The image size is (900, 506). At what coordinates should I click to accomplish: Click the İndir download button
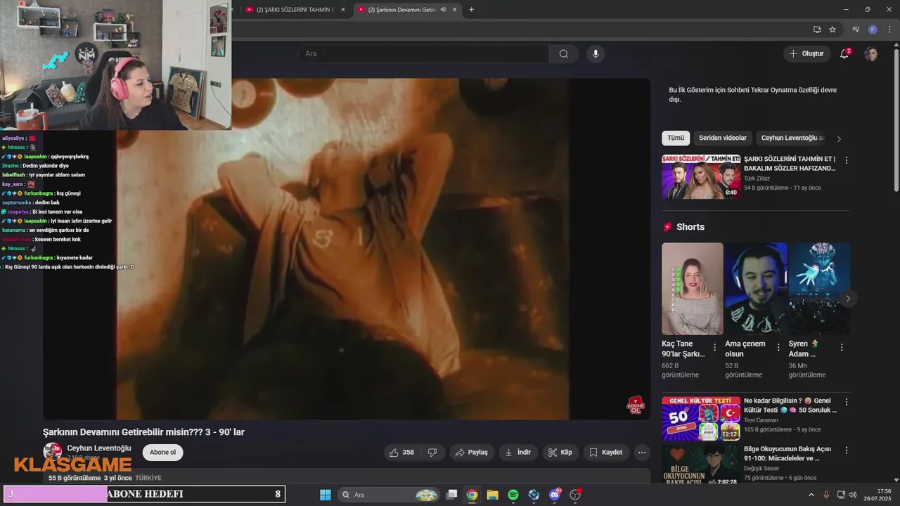pyautogui.click(x=518, y=452)
